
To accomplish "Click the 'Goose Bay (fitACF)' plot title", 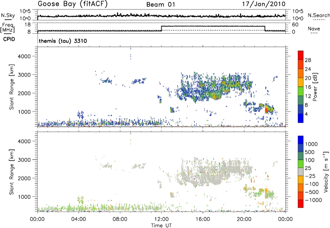I will click(x=73, y=4).
